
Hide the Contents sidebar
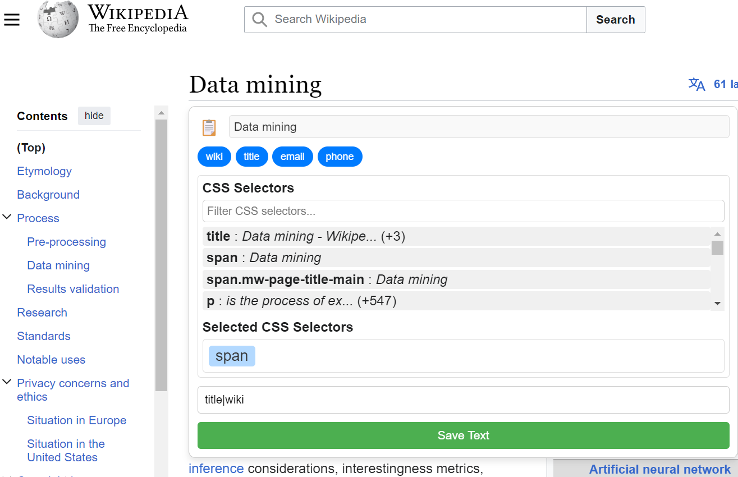94,116
